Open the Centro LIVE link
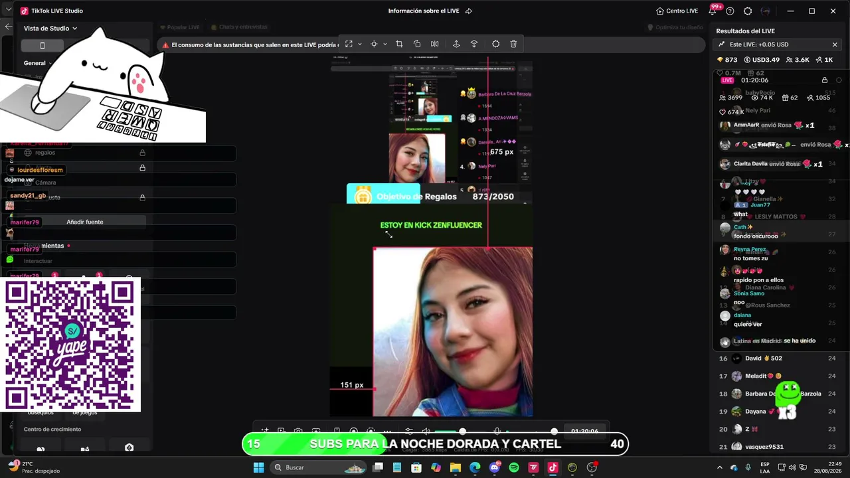 [x=677, y=11]
